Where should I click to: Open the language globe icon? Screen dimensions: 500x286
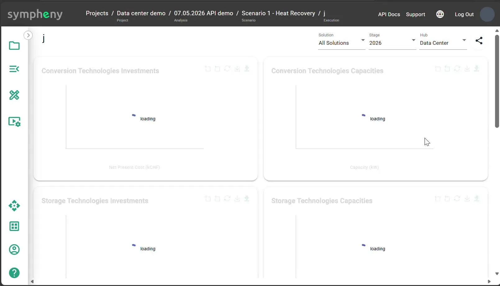click(440, 14)
